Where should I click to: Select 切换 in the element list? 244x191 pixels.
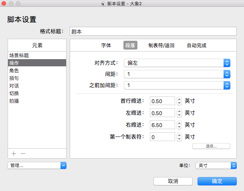point(37,93)
